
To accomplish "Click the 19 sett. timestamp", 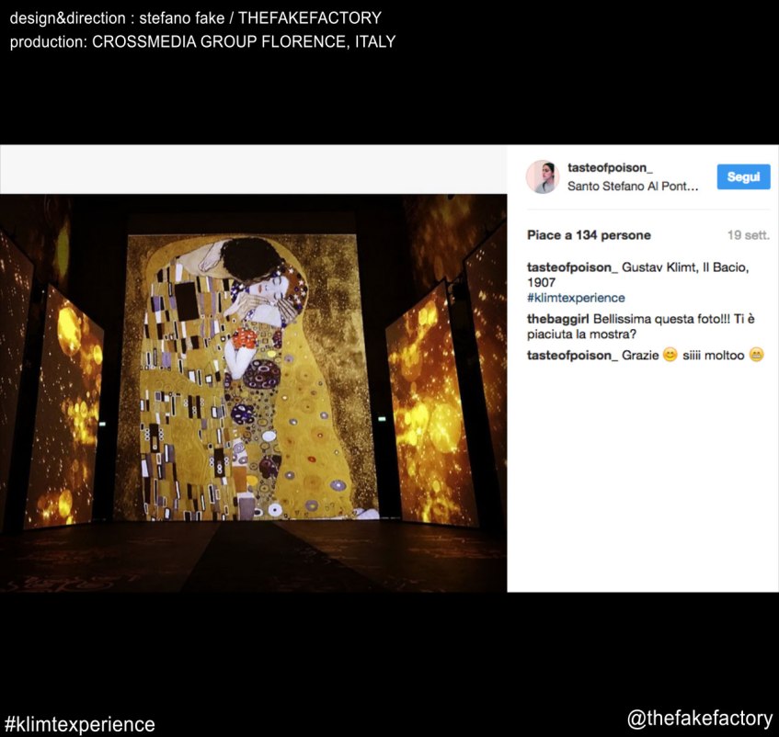I will click(747, 235).
